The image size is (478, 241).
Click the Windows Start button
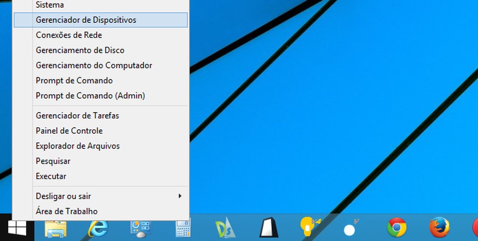[17, 227]
